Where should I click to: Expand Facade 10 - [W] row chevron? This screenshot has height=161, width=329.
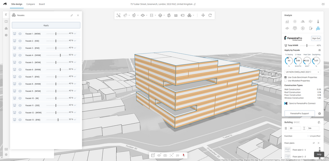(x=75, y=98)
